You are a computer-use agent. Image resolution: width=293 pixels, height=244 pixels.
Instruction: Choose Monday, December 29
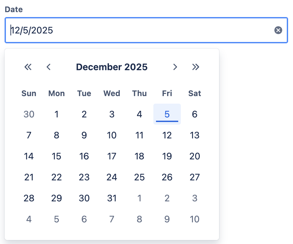point(57,198)
